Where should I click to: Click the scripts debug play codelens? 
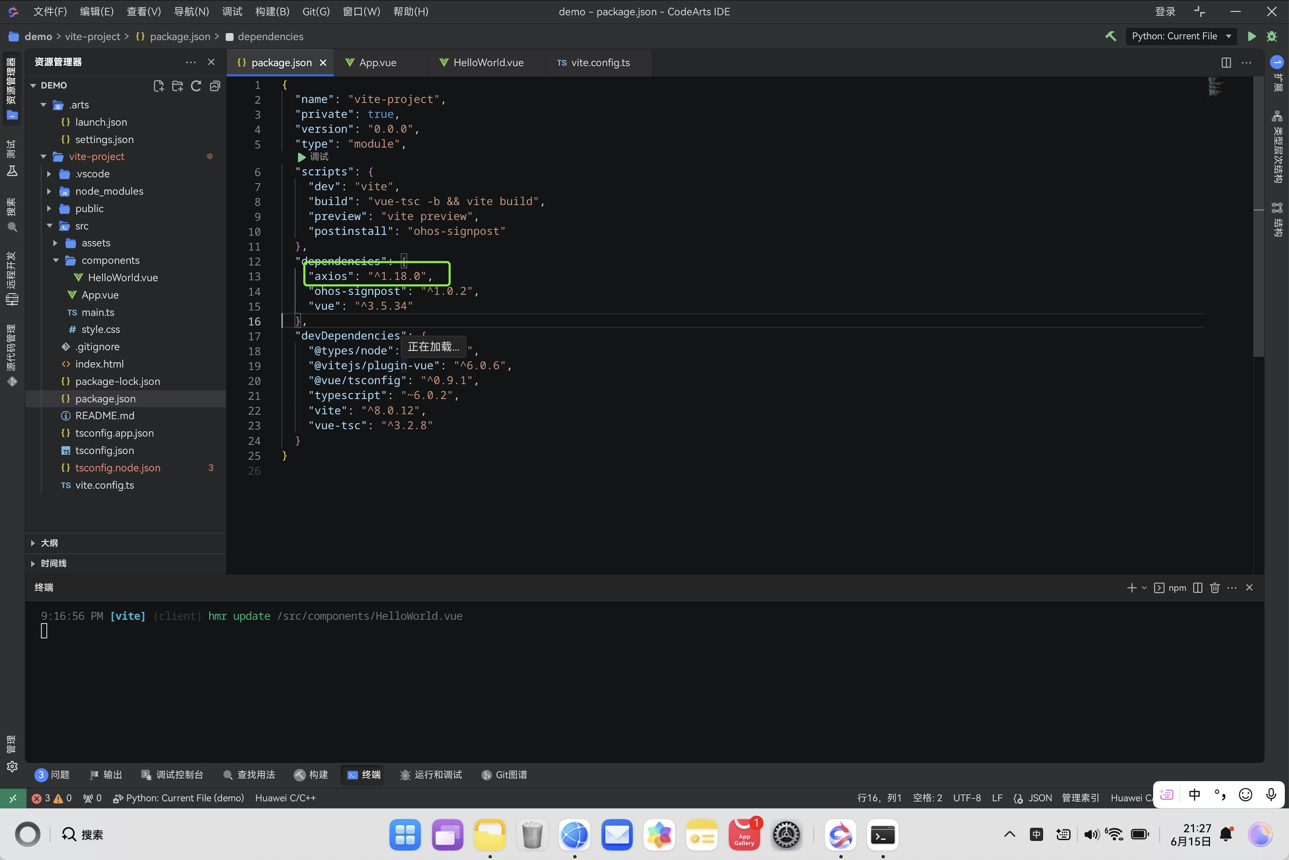point(313,157)
